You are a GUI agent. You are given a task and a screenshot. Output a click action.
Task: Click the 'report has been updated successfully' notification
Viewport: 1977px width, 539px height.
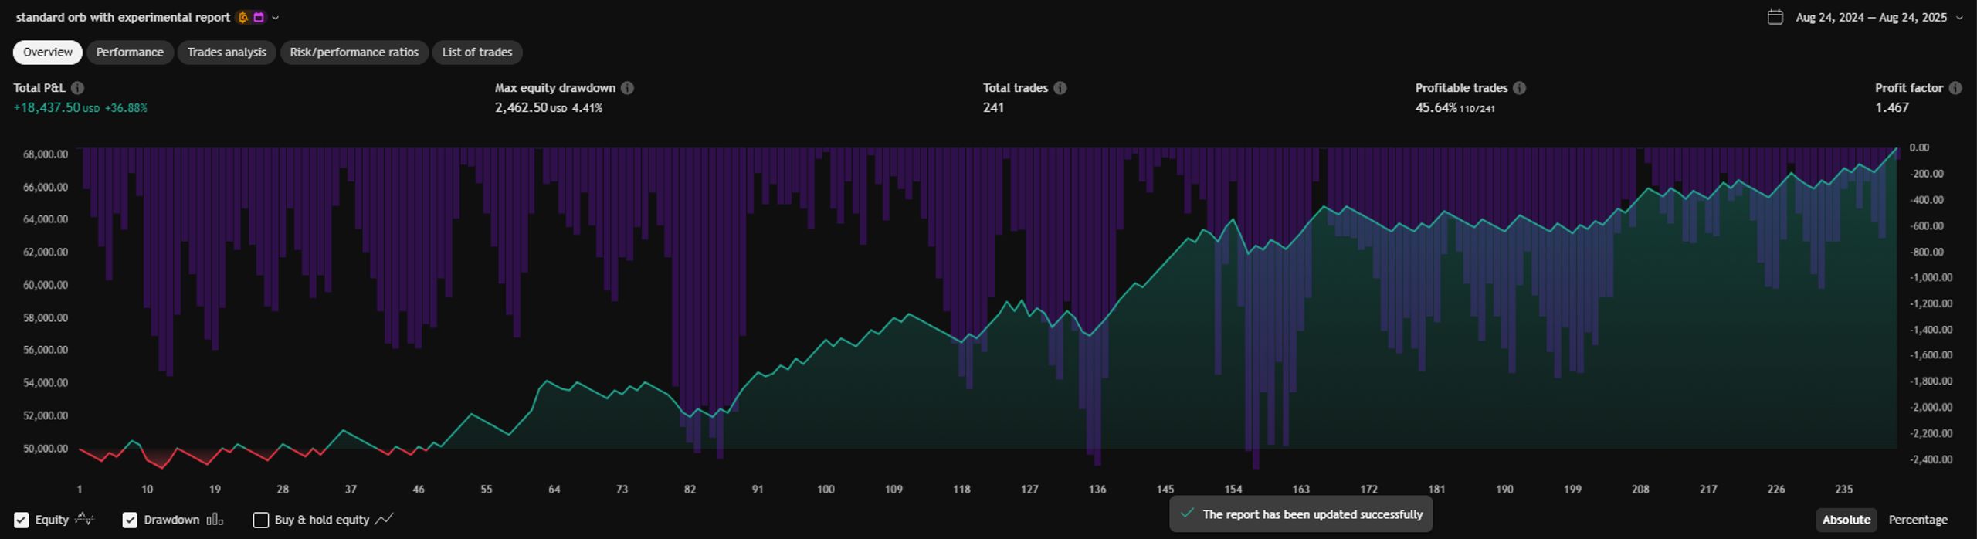pyautogui.click(x=1301, y=514)
